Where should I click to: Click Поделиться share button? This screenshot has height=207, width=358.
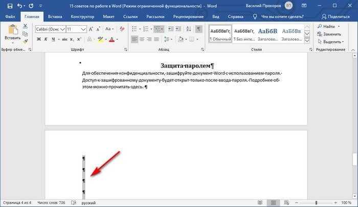pos(335,17)
